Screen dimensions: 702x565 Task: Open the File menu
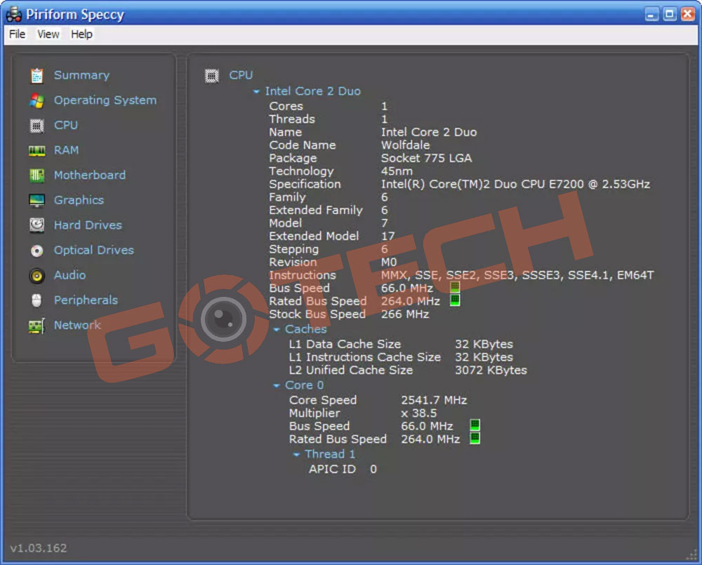pyautogui.click(x=18, y=34)
